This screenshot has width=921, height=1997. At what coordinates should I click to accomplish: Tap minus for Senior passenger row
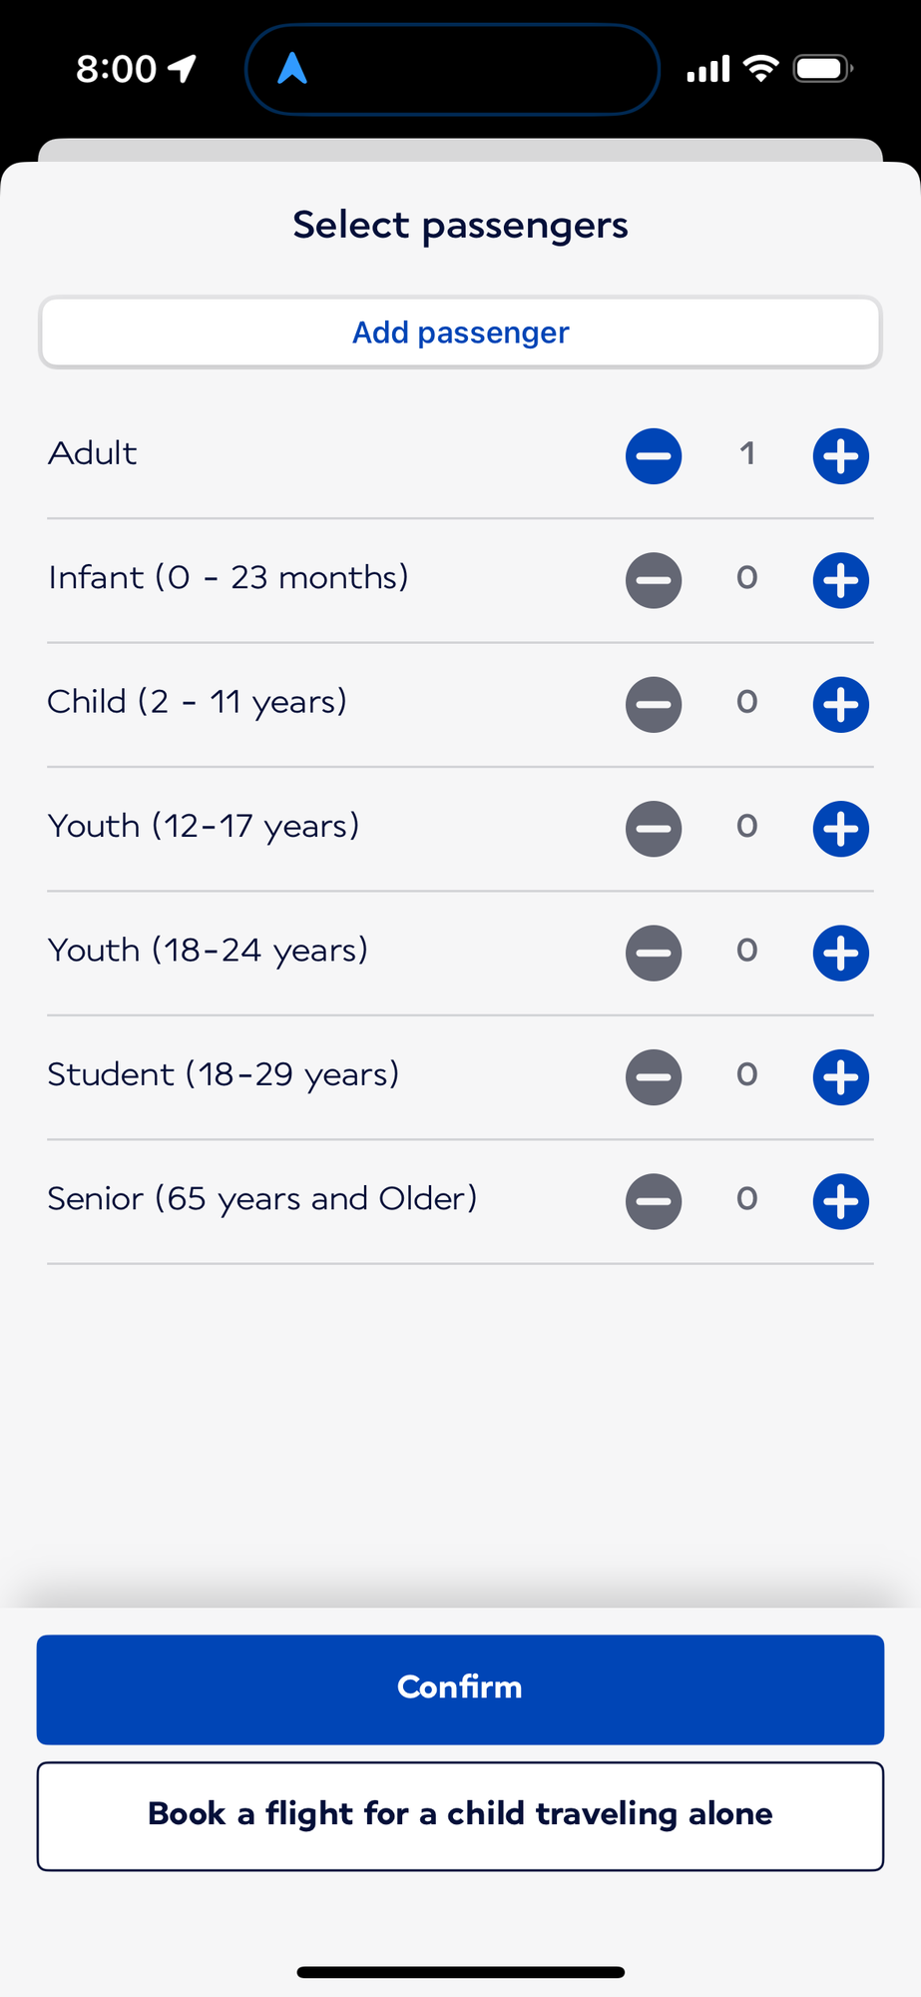(x=654, y=1201)
